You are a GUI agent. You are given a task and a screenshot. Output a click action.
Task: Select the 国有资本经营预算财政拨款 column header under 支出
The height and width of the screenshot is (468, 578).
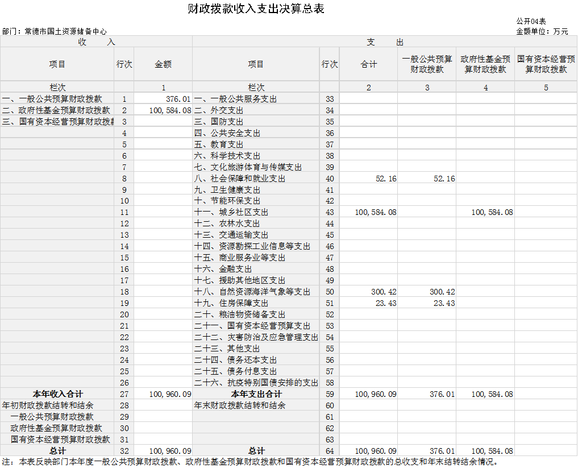tap(546, 64)
